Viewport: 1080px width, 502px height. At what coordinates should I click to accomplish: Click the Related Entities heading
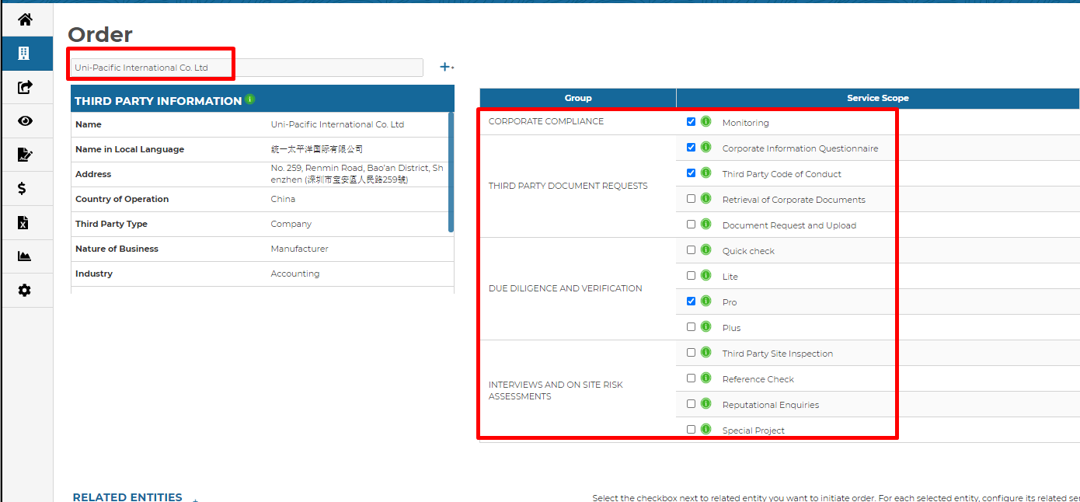click(x=127, y=497)
